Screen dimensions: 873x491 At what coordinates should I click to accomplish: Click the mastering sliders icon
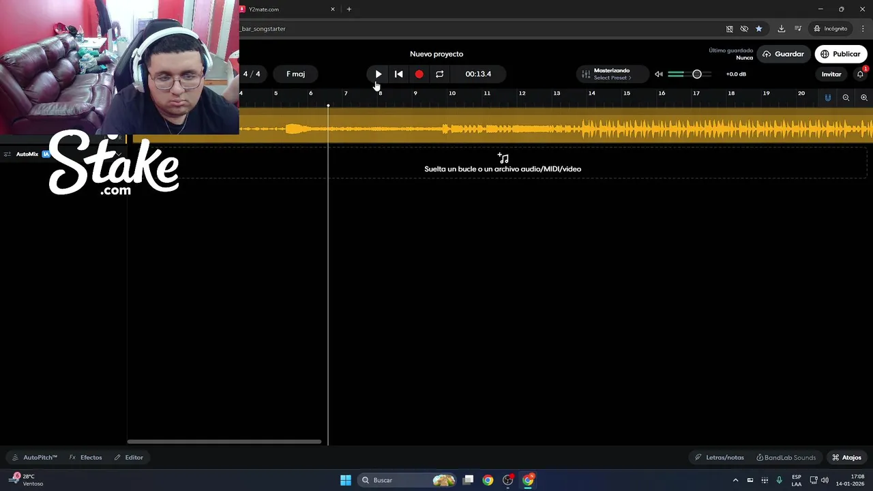pos(585,74)
